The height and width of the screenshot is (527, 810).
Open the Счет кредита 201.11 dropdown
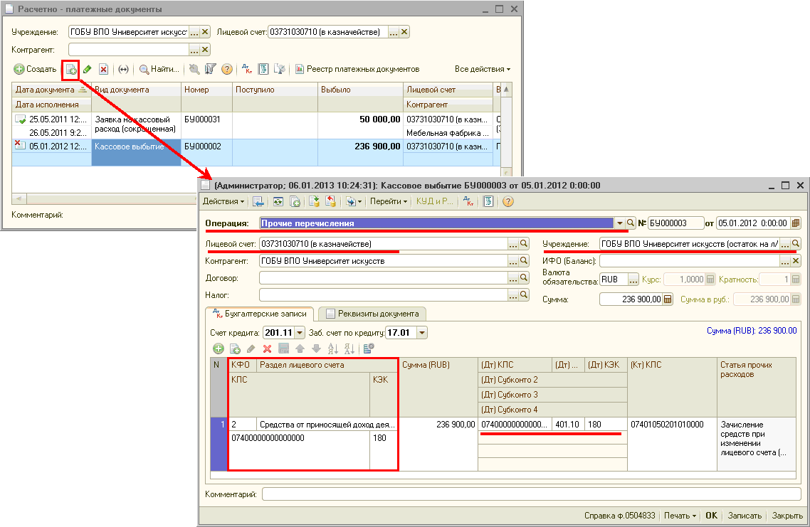click(x=299, y=332)
